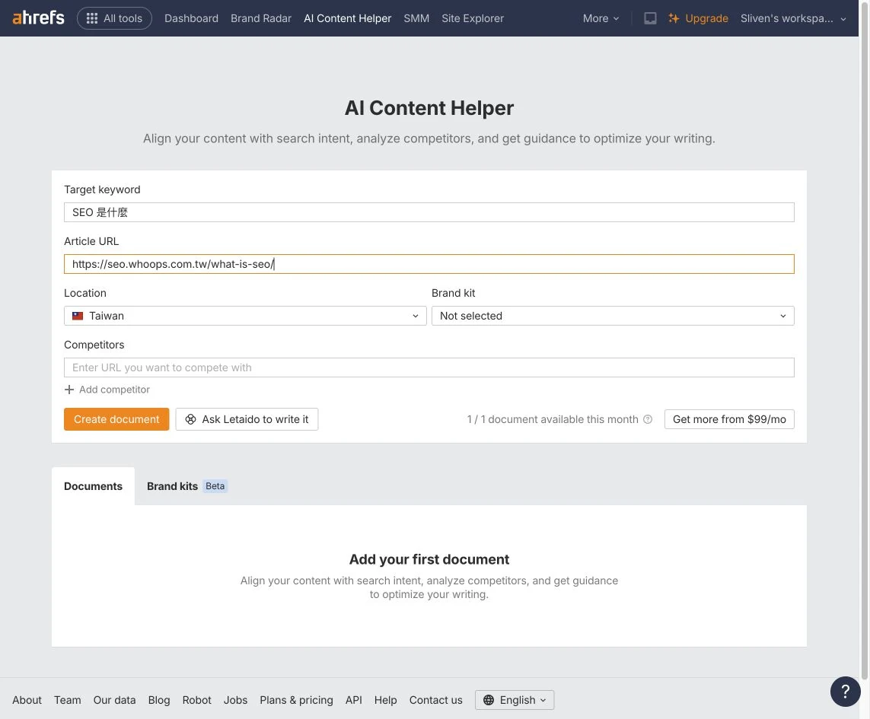The image size is (870, 719).
Task: Click the '1 / 1 document available this month' text
Action: [x=553, y=419]
